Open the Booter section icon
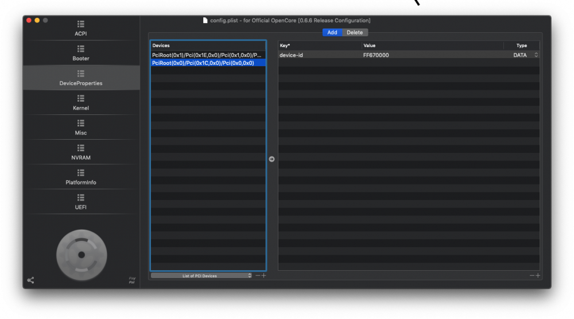 pyautogui.click(x=81, y=49)
